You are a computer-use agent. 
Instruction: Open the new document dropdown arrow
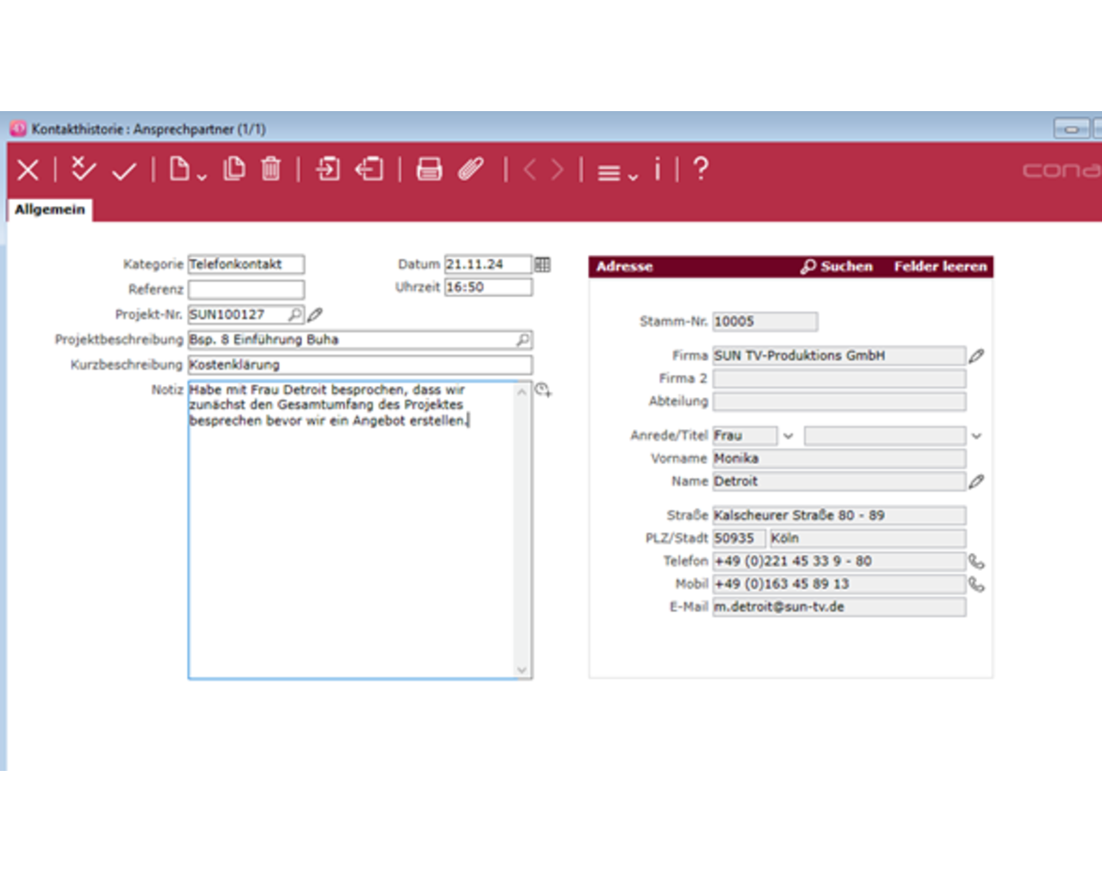(x=201, y=177)
